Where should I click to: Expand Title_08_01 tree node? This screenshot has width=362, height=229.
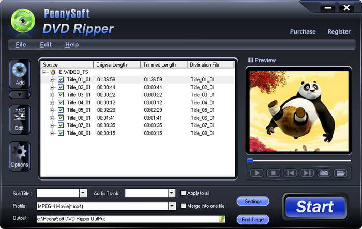(x=52, y=133)
